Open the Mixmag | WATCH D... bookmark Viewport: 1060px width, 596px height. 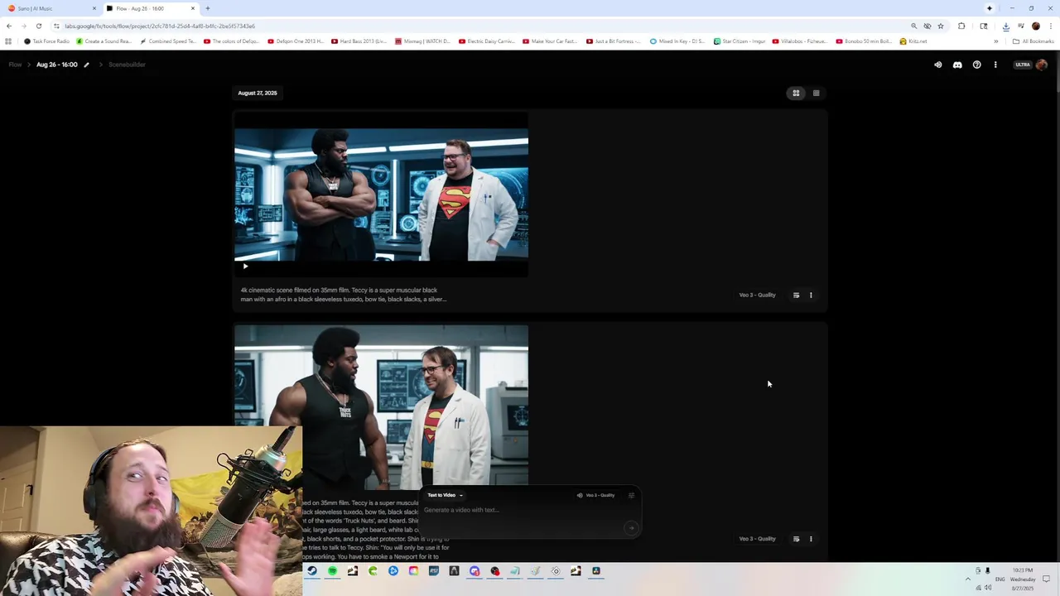coord(423,41)
